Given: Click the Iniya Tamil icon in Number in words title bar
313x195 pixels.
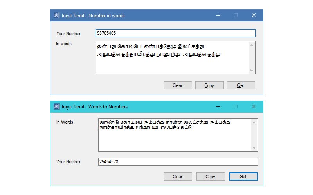Looking at the screenshot, I should (57, 16).
